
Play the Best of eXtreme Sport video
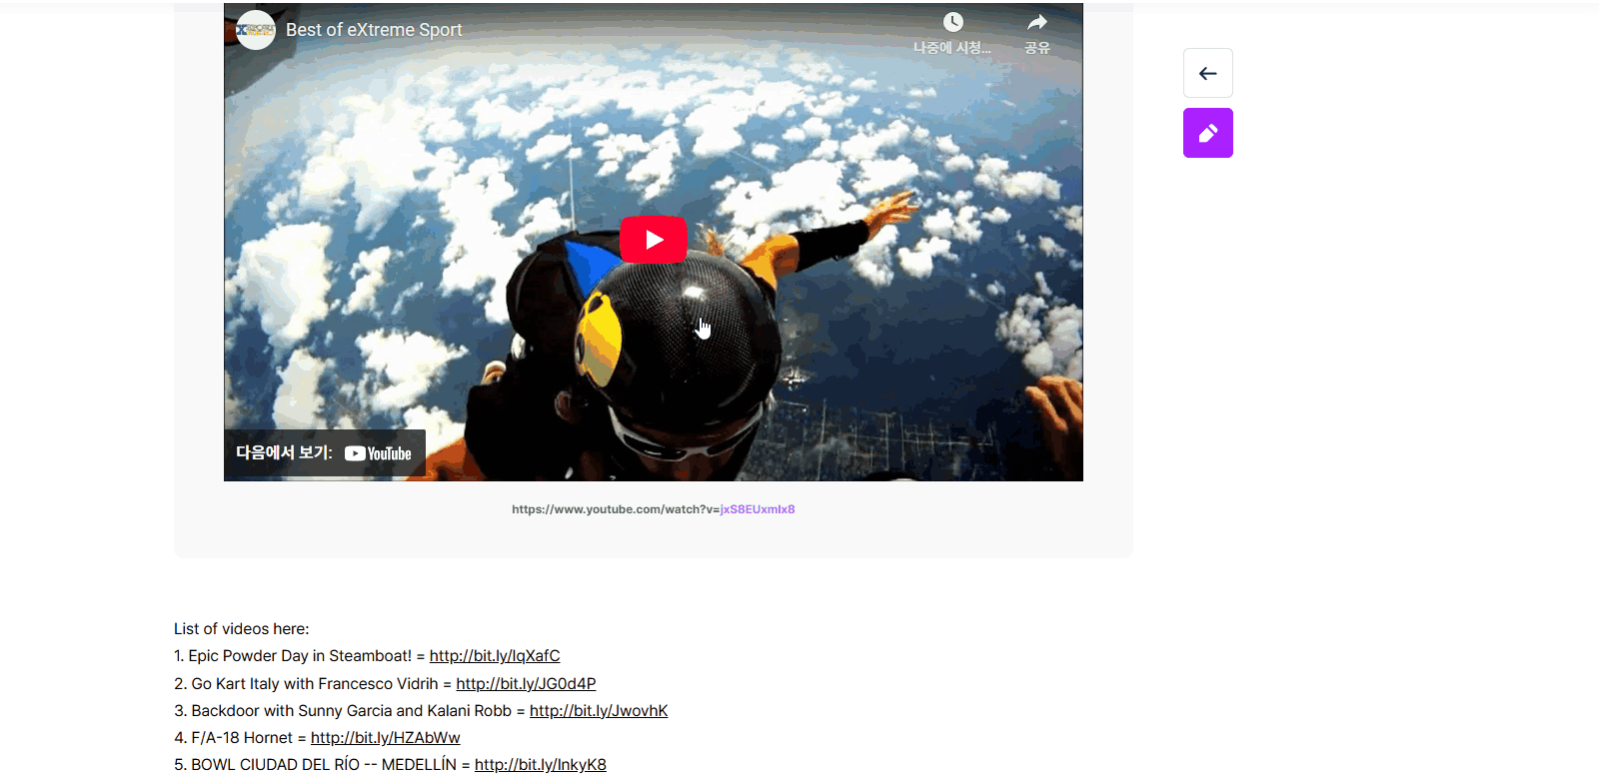tap(654, 240)
